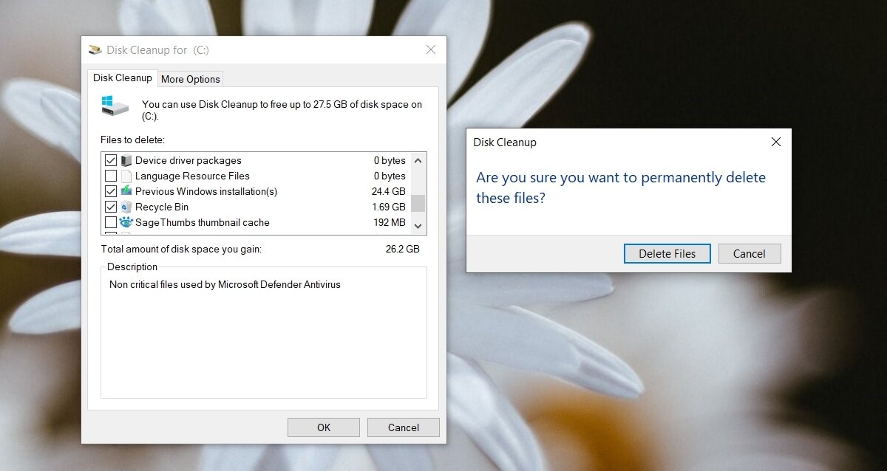Uncheck Previous Windows installation(s)

pos(111,191)
